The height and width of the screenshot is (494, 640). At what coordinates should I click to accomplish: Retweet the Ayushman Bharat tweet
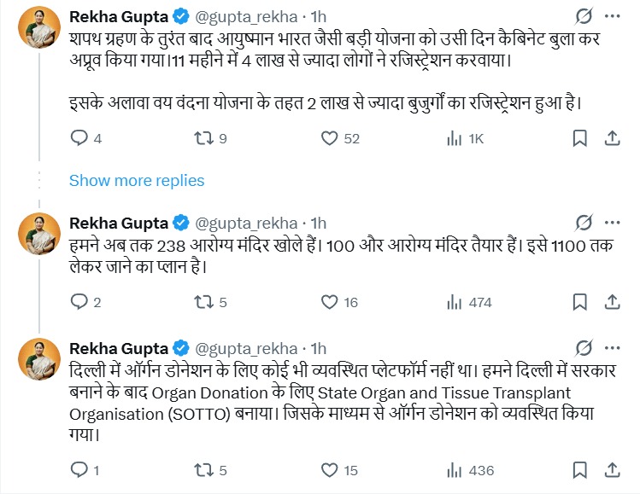coord(203,138)
